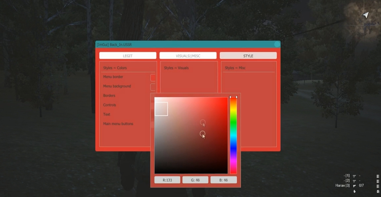Screen dimensions: 381x197
Task: Click the round button in the title bar
Action: coord(277,44)
